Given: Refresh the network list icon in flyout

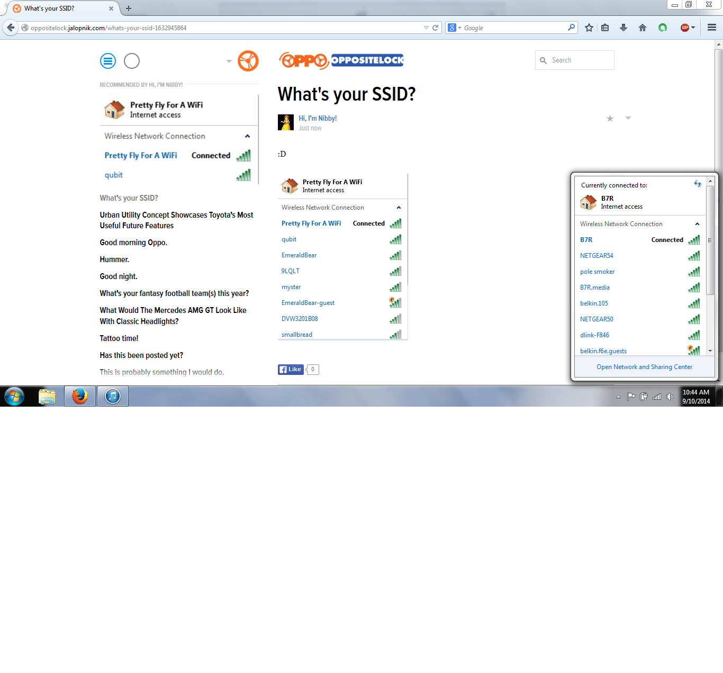Looking at the screenshot, I should coord(698,184).
